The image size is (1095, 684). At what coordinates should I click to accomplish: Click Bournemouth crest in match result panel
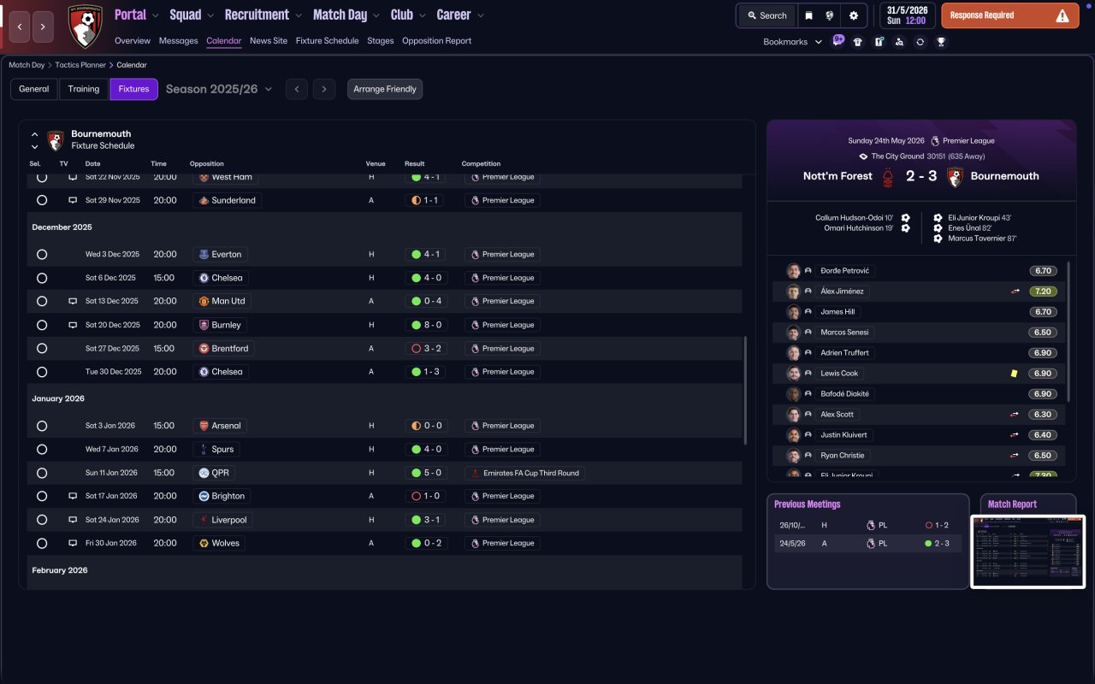pyautogui.click(x=955, y=176)
